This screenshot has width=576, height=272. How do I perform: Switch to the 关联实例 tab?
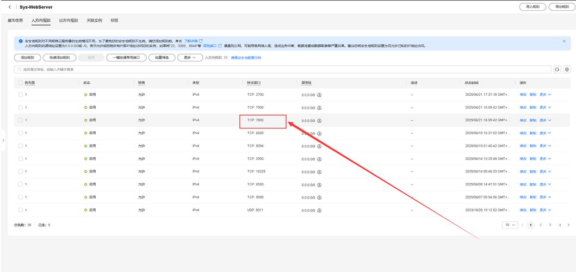pos(94,21)
